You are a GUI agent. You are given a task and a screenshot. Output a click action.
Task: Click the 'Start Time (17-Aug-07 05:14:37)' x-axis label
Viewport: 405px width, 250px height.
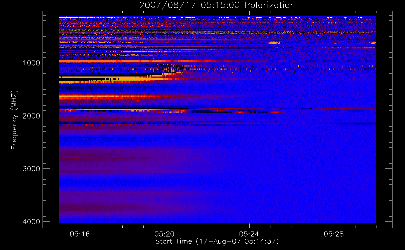pyautogui.click(x=217, y=241)
